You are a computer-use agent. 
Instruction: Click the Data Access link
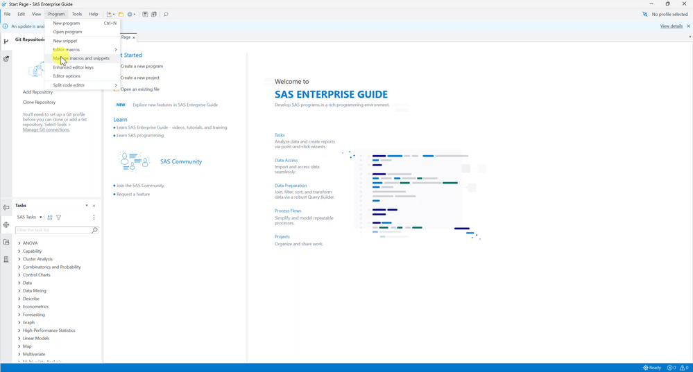coord(286,161)
